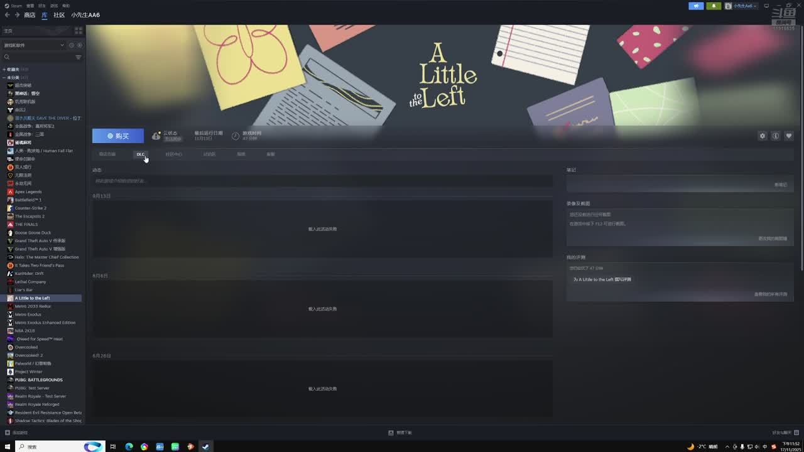Open Microsoft Edge from the taskbar

[x=129, y=446]
